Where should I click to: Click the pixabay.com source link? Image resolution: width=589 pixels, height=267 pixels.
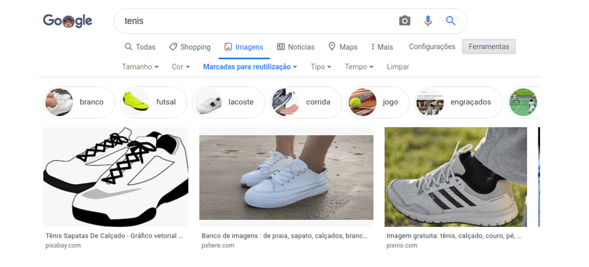[x=63, y=246]
